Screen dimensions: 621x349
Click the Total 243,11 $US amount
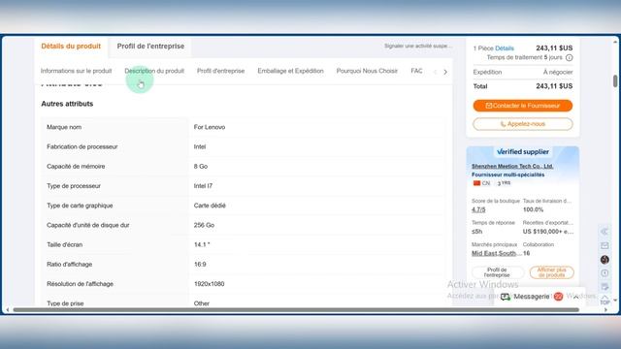tap(554, 86)
